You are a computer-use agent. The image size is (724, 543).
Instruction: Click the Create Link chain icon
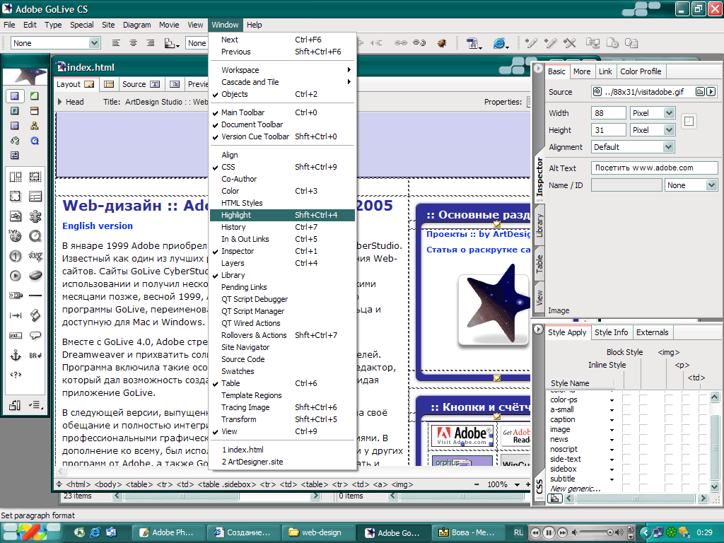pyautogui.click(x=401, y=43)
